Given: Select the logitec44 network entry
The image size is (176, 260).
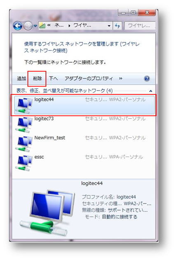Looking at the screenshot, I should (x=84, y=105).
